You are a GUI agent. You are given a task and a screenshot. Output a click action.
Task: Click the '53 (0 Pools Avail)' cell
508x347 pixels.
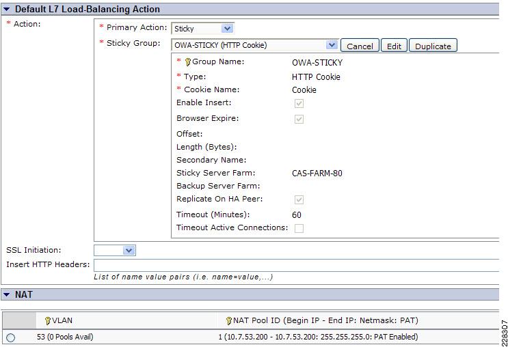coord(65,337)
